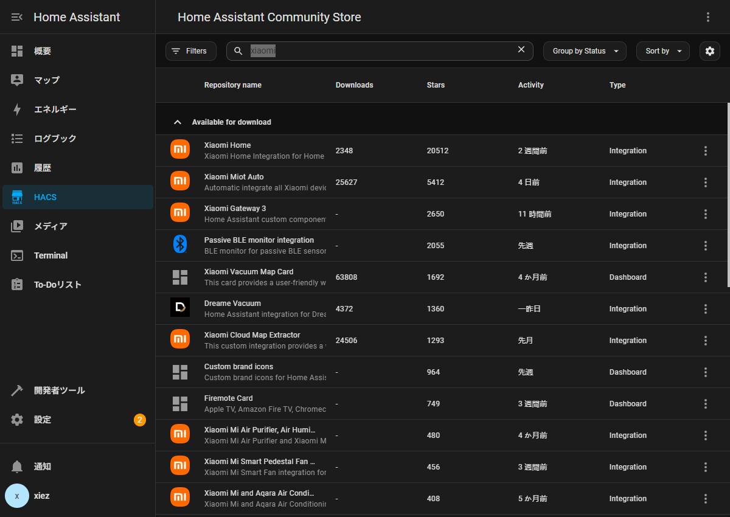730x517 pixels.
Task: Click the Terminal sidebar icon
Action: tap(17, 255)
